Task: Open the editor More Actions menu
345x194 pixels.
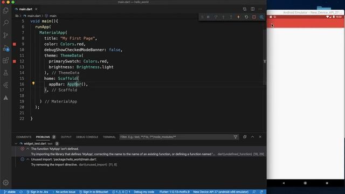Action: tap(260, 9)
